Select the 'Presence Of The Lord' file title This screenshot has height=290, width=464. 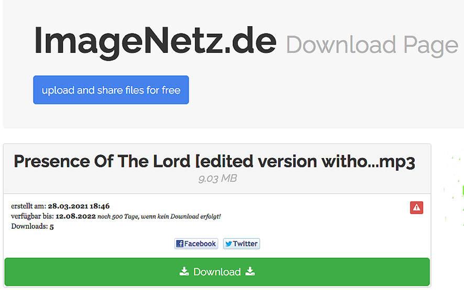(x=215, y=162)
